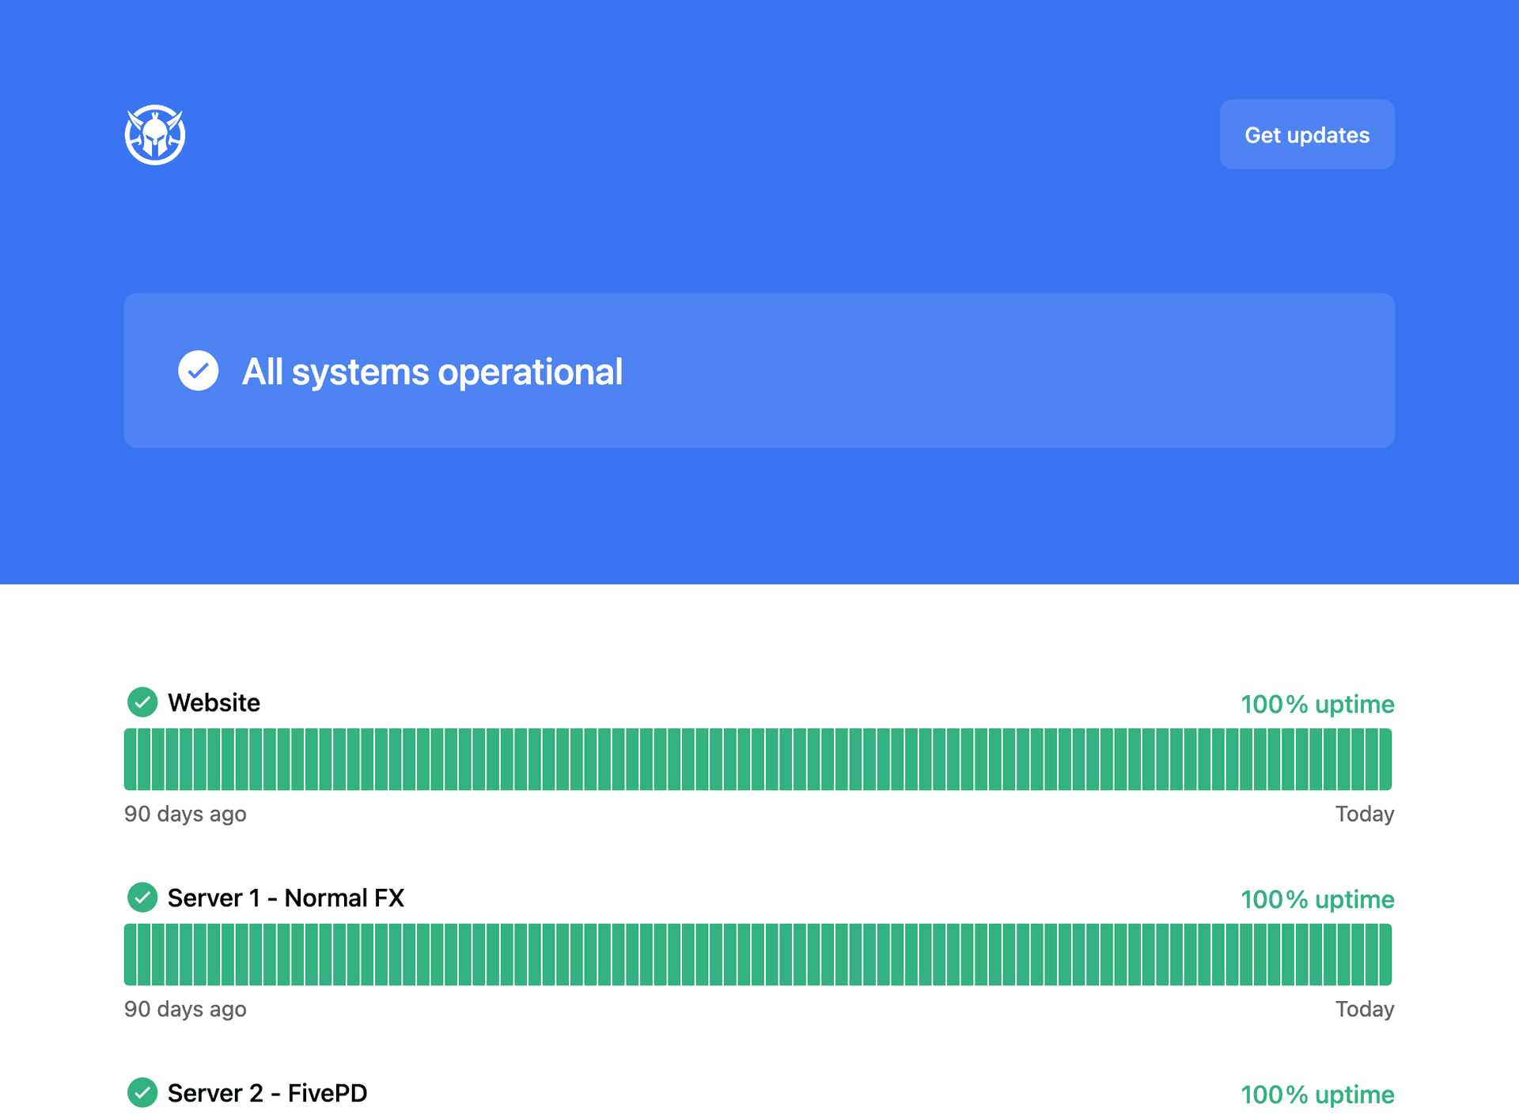Click the Website green check icon
Image resolution: width=1519 pixels, height=1119 pixels.
coord(142,702)
